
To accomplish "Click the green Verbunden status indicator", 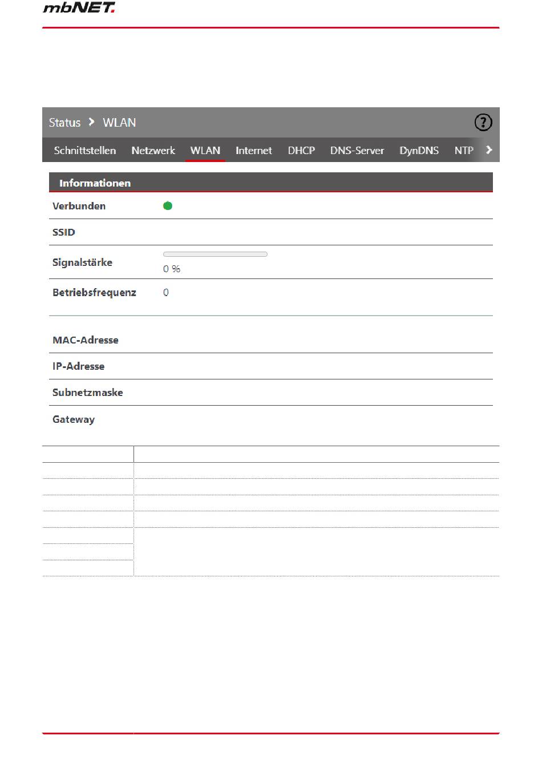I will click(168, 206).
